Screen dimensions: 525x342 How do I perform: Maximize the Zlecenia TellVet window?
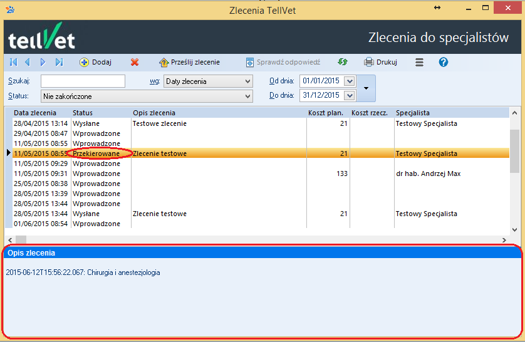(x=486, y=8)
